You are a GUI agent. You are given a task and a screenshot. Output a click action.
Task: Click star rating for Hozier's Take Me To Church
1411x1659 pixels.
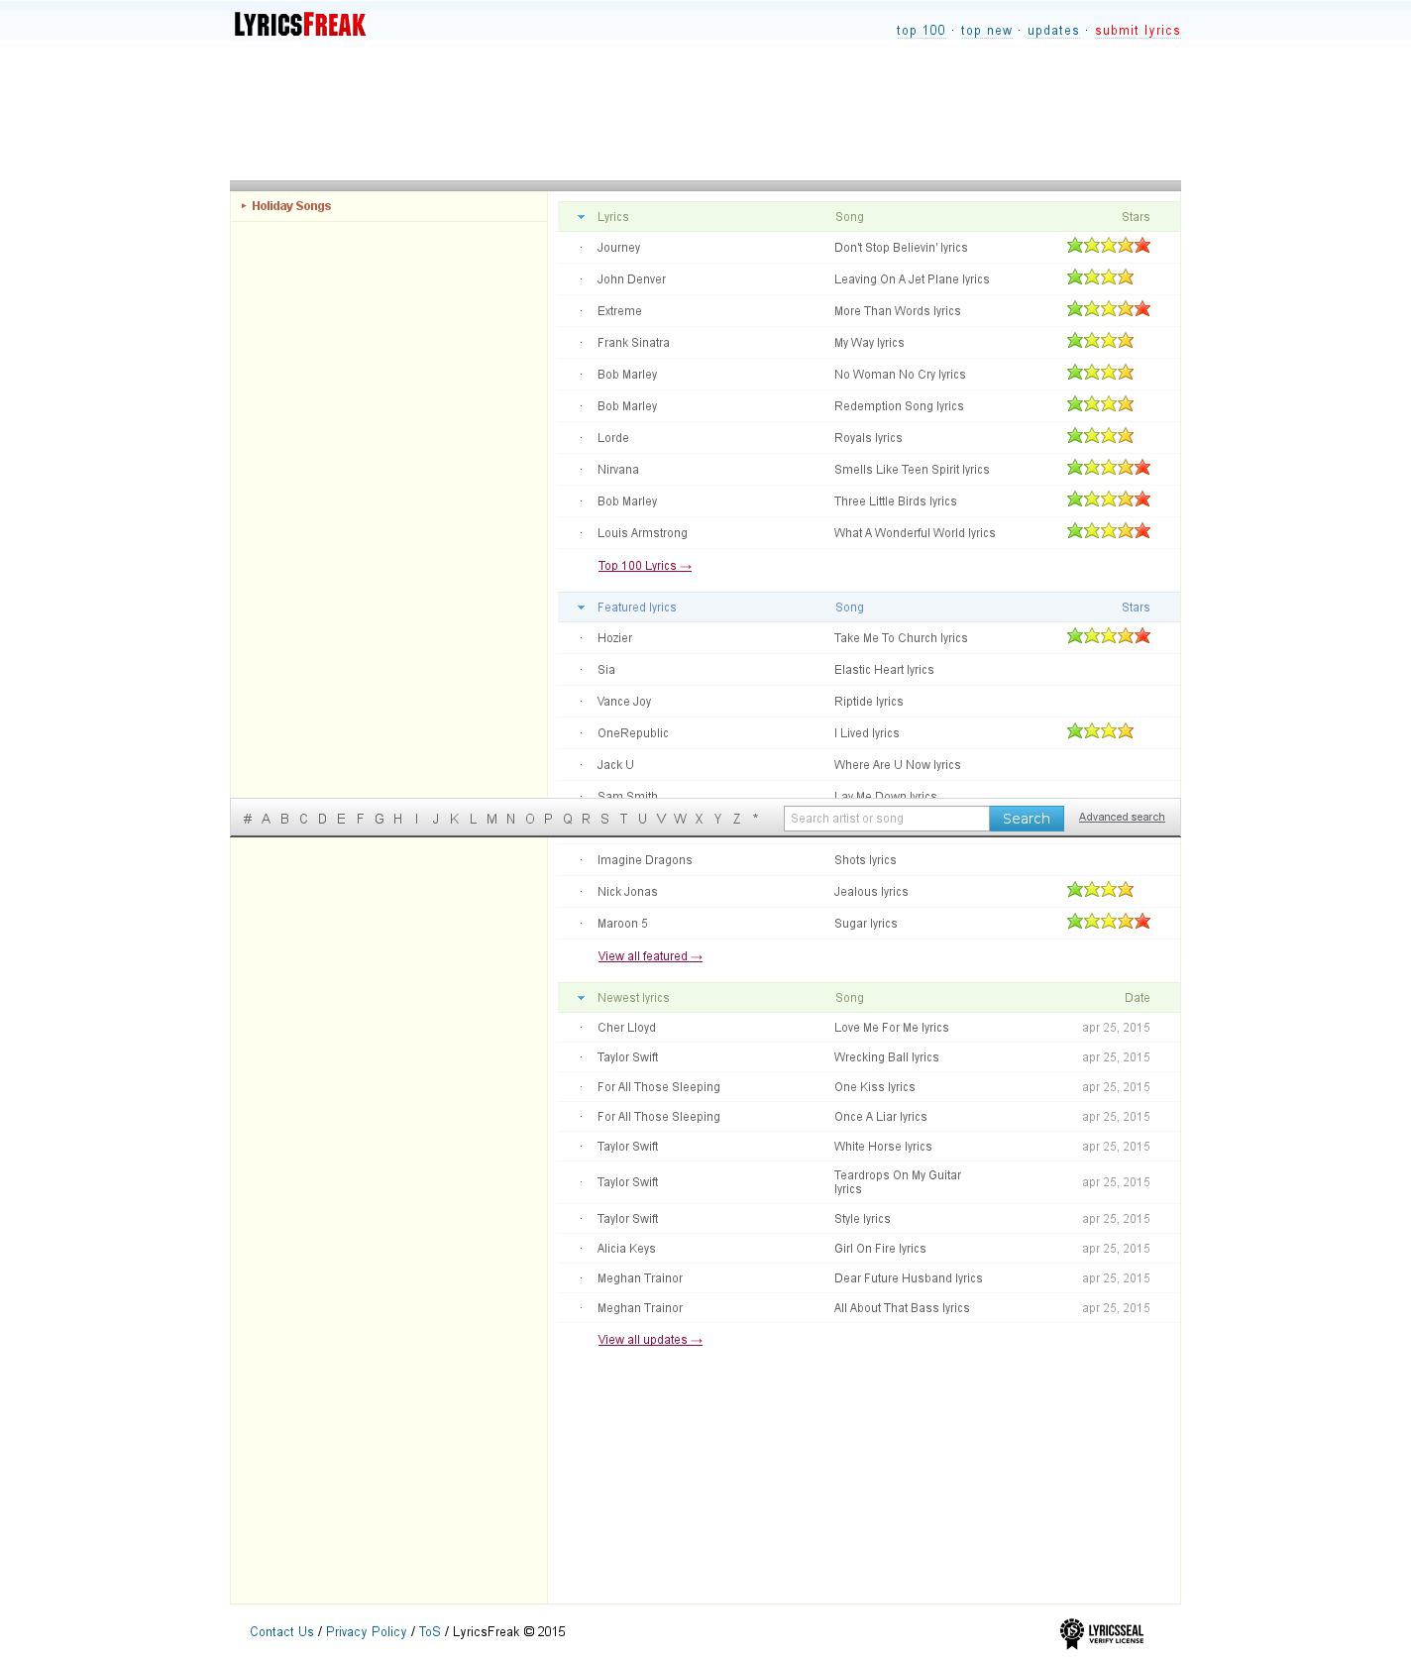tap(1108, 636)
